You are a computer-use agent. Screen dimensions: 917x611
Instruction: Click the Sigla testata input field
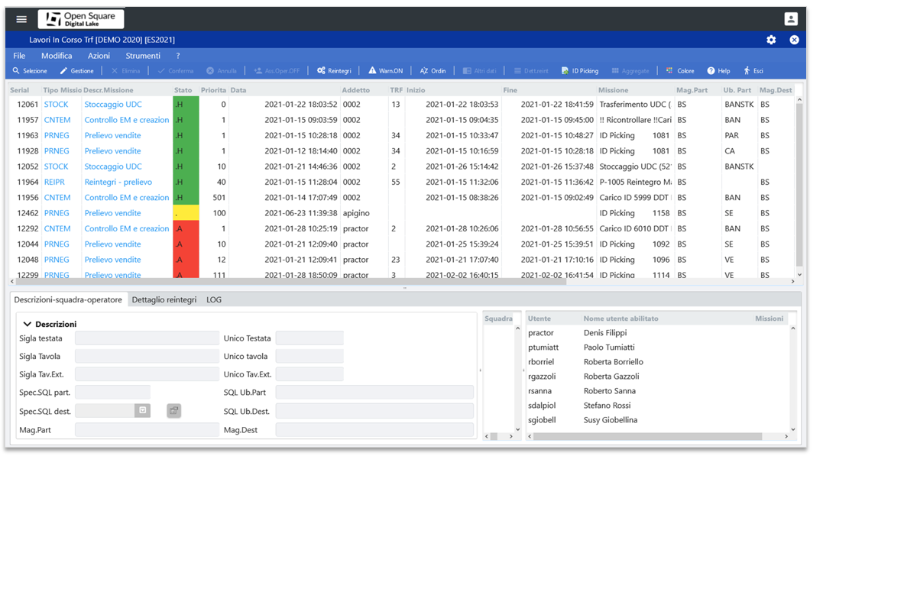pos(147,338)
